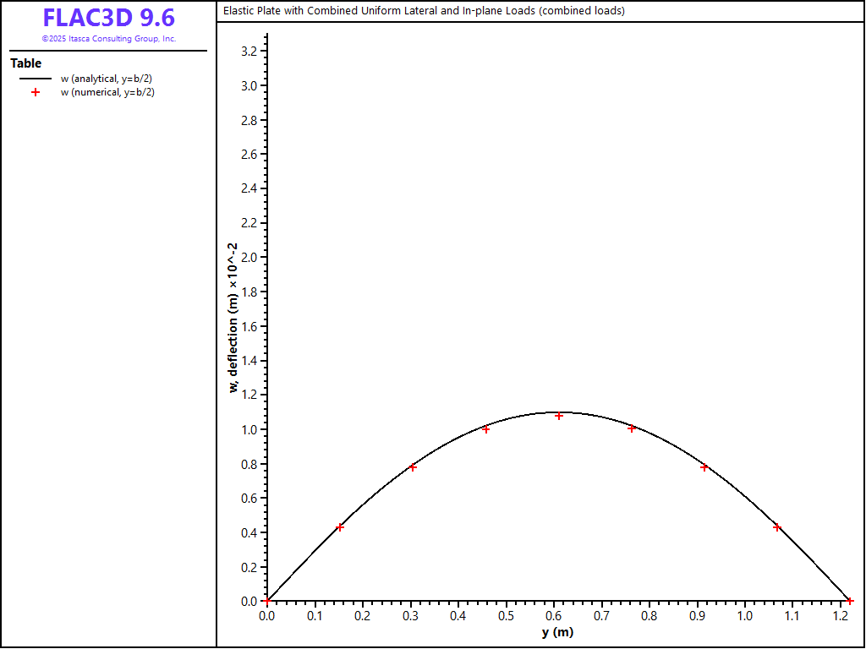Viewport: 866px width, 649px height.
Task: Click the 'w, deflection (m)' vertical axis label
Action: click(x=233, y=318)
